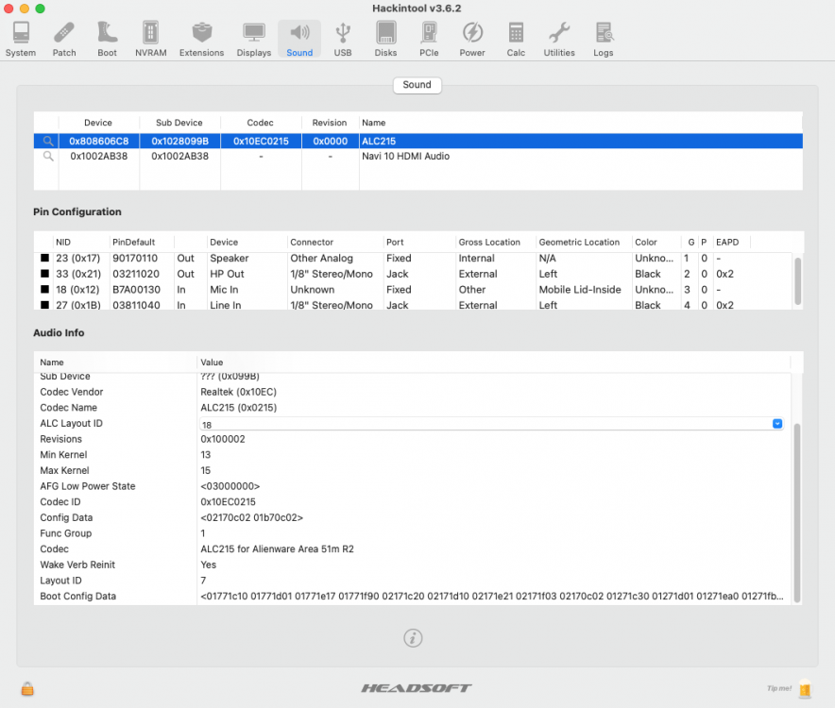
Task: Select the Wake Verb Reinit row
Action: pyautogui.click(x=413, y=565)
